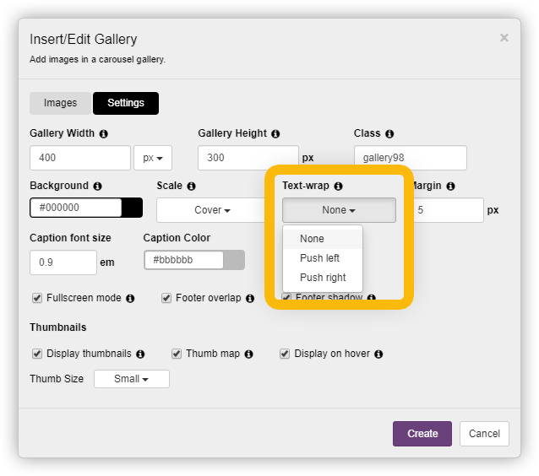Click the Class gallery98 input field
539x476 pixels.
click(x=411, y=158)
